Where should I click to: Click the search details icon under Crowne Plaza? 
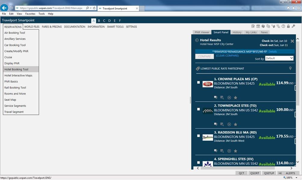pyautogui.click(x=222, y=97)
